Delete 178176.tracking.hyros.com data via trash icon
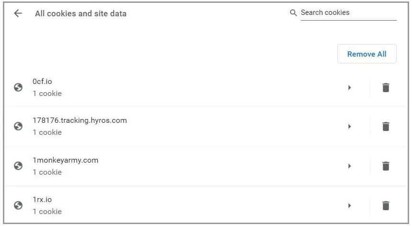Image resolution: width=412 pixels, height=226 pixels. tap(386, 127)
